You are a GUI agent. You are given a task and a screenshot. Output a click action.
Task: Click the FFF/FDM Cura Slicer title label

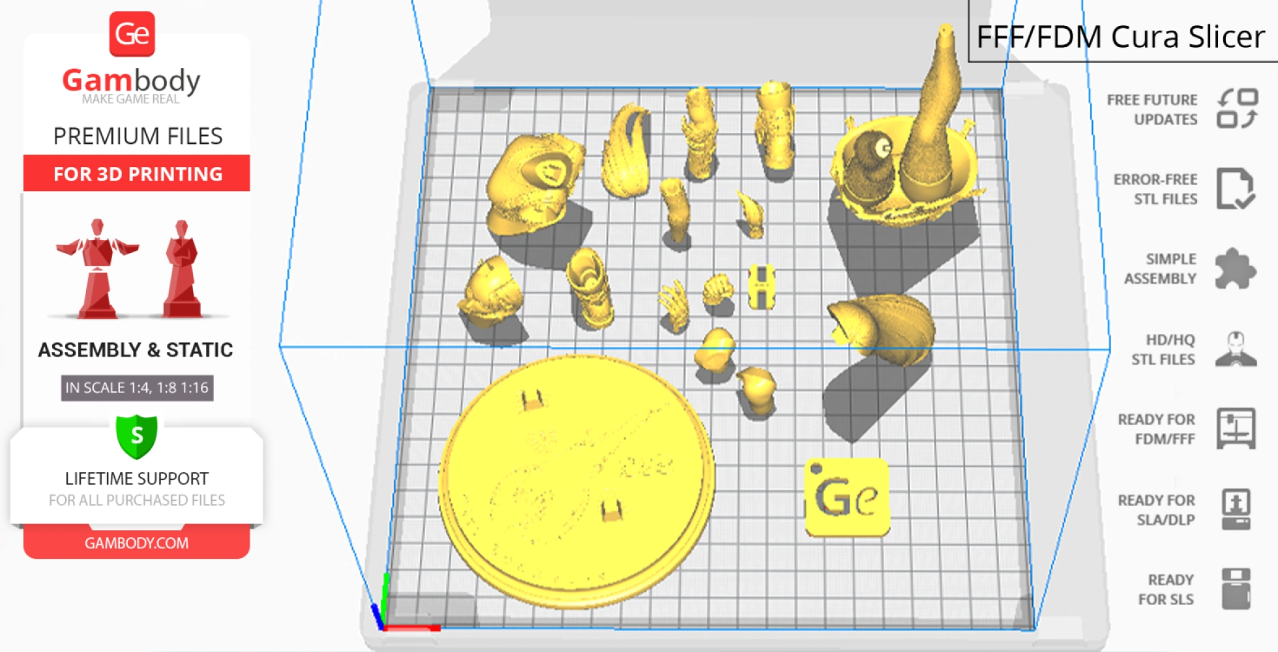(x=1120, y=37)
